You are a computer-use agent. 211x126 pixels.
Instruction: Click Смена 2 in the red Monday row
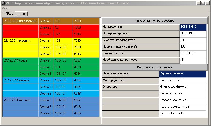46,27
